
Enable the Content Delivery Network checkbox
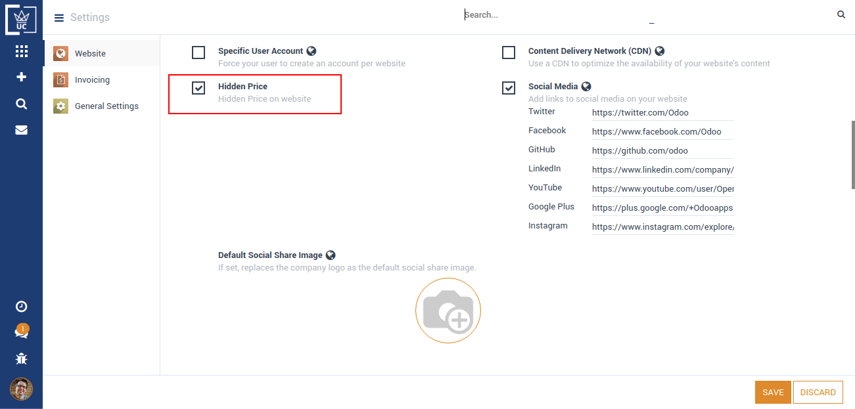coord(509,53)
